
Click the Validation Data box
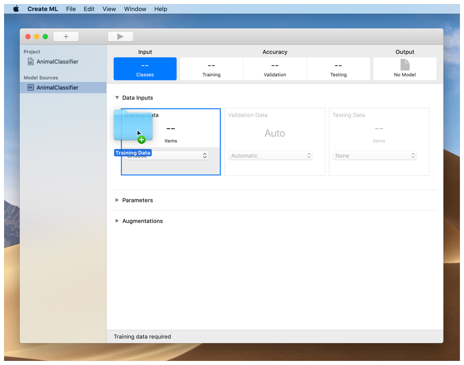(275, 142)
